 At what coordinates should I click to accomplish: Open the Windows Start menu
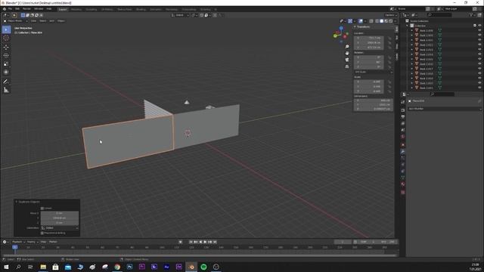click(6, 267)
